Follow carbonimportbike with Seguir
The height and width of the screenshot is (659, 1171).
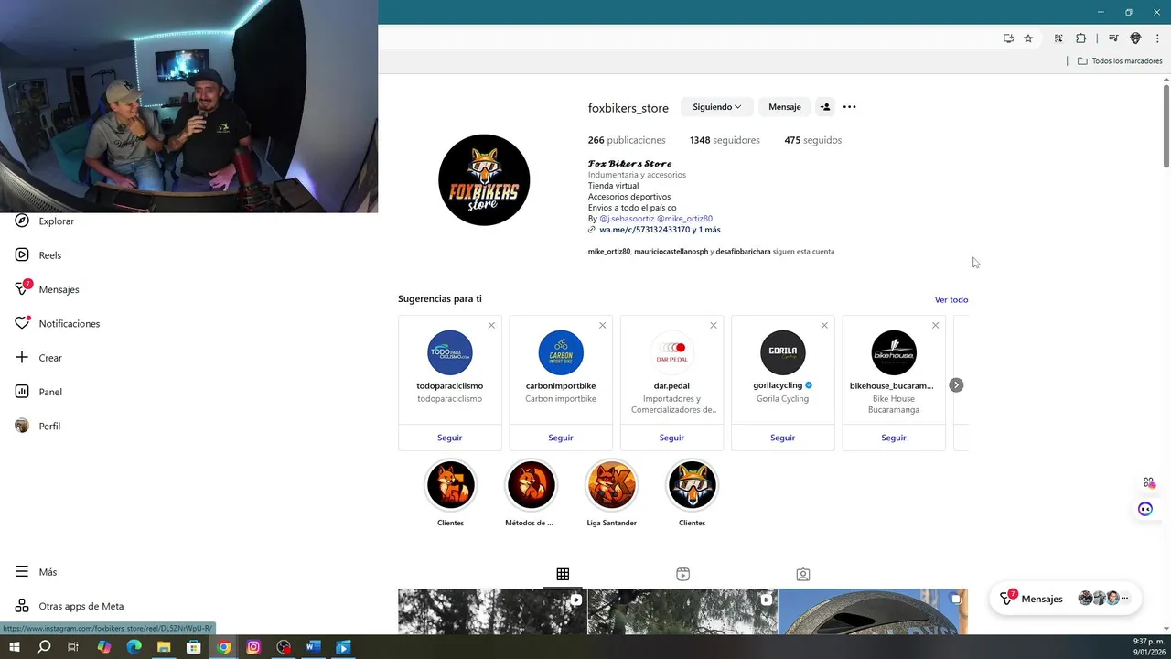(x=561, y=438)
